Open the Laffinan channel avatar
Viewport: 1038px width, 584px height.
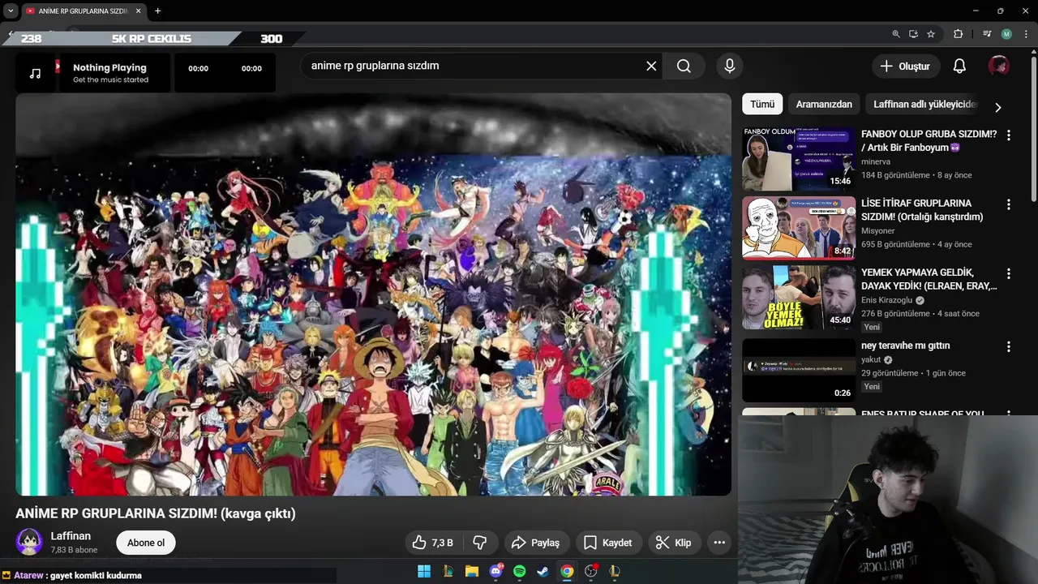(x=29, y=542)
